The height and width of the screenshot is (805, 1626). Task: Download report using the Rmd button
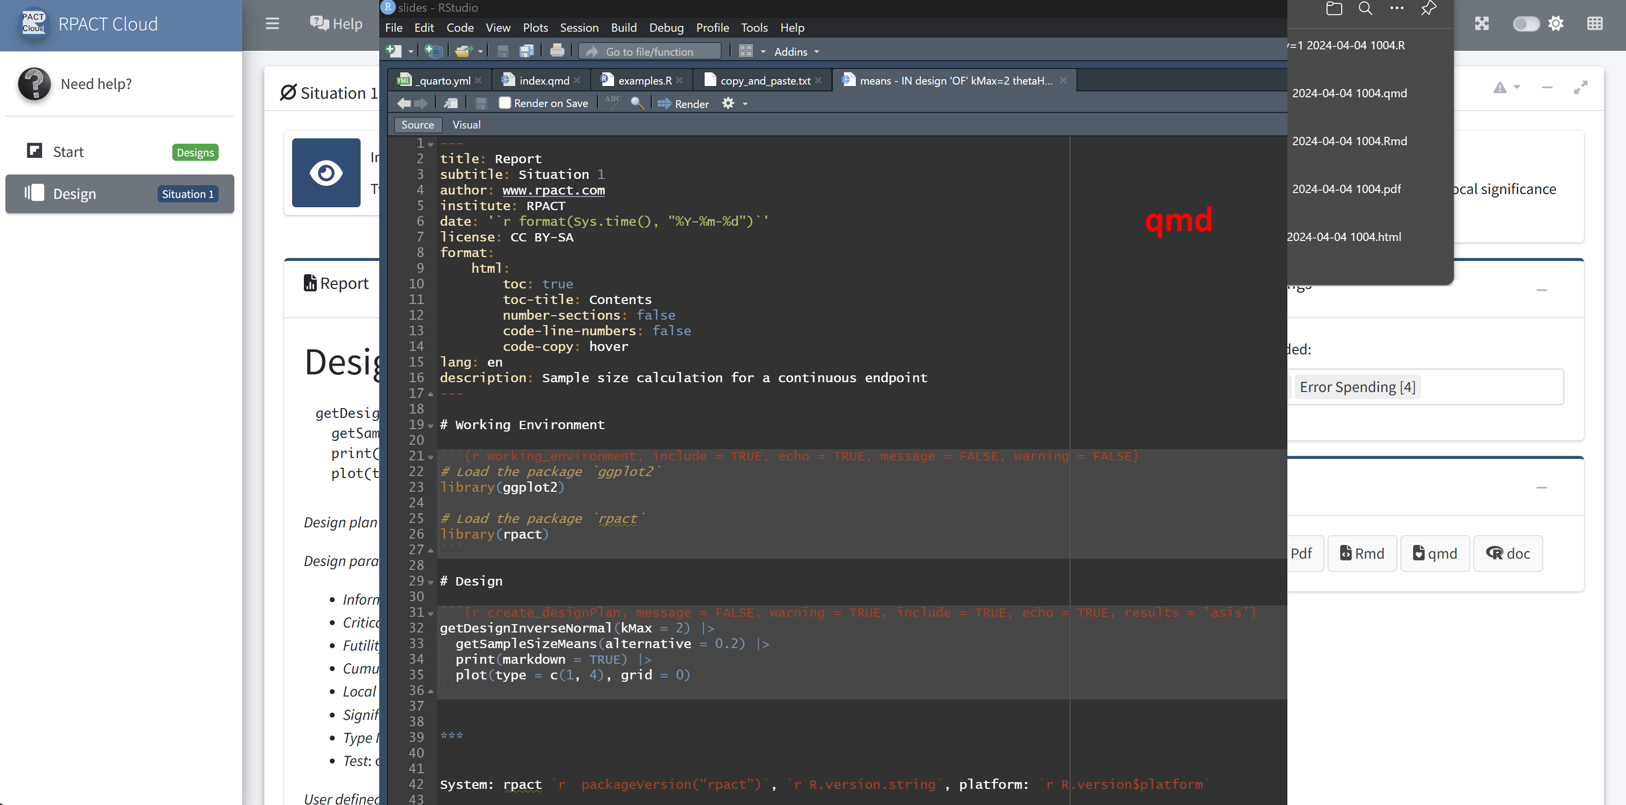click(1361, 553)
